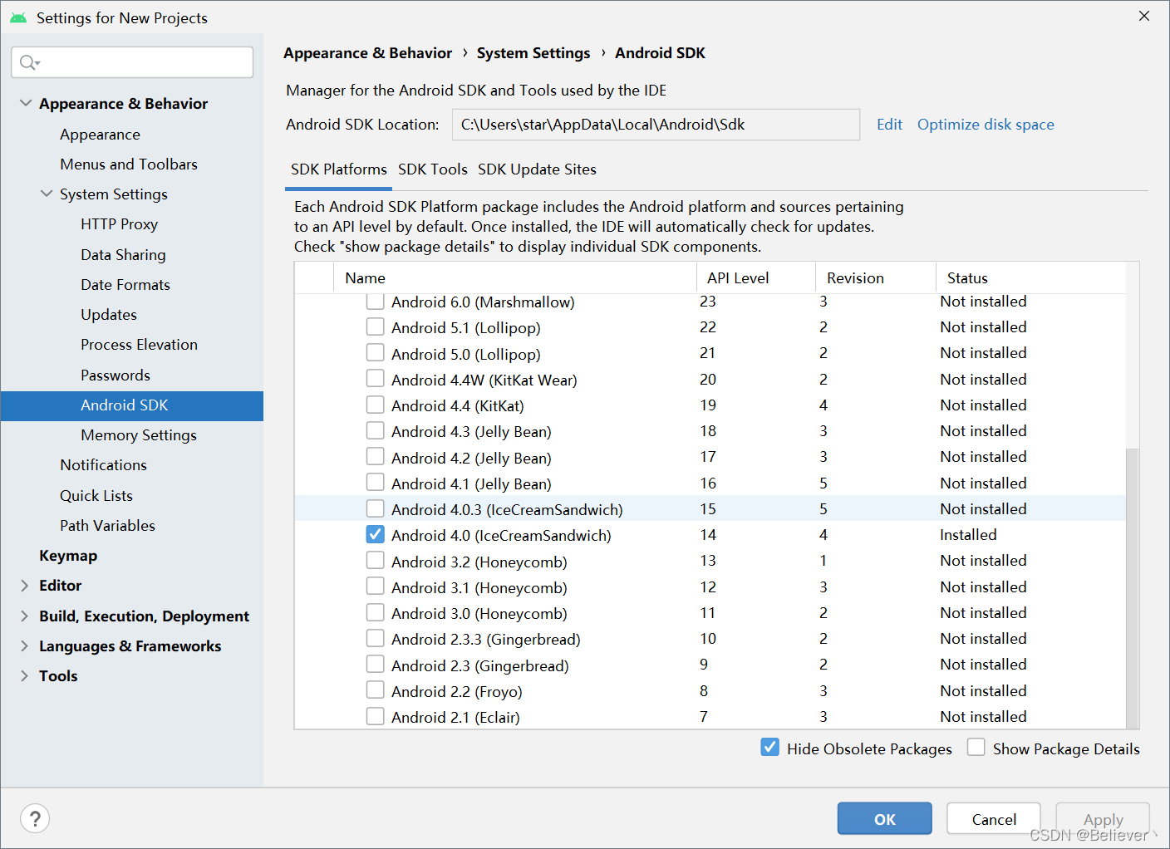The image size is (1170, 849).
Task: Open Memory Settings page
Action: point(139,435)
